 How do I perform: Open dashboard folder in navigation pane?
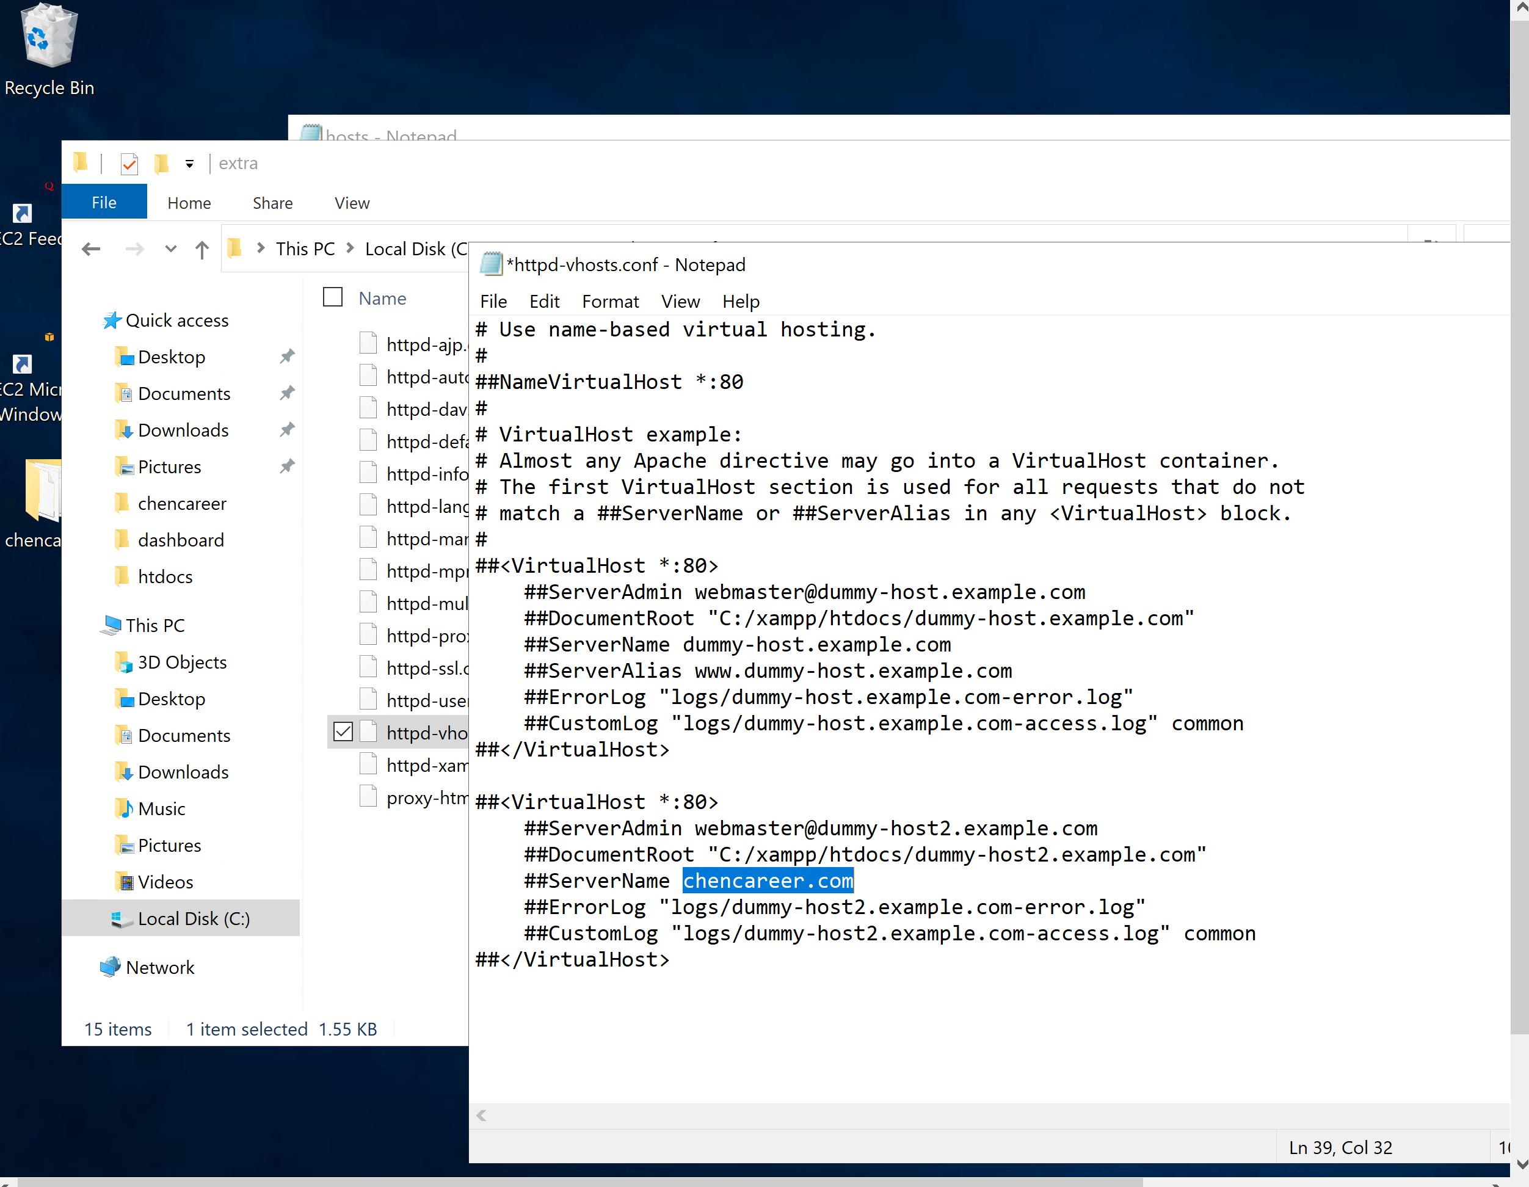181,540
